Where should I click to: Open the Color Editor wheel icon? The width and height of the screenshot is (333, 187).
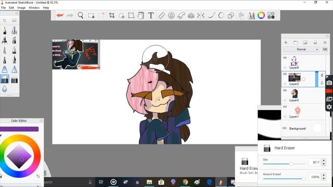pyautogui.click(x=261, y=15)
